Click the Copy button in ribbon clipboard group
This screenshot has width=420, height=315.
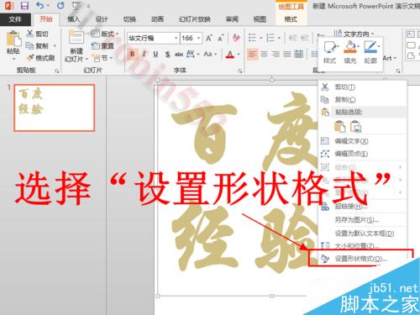(x=37, y=45)
